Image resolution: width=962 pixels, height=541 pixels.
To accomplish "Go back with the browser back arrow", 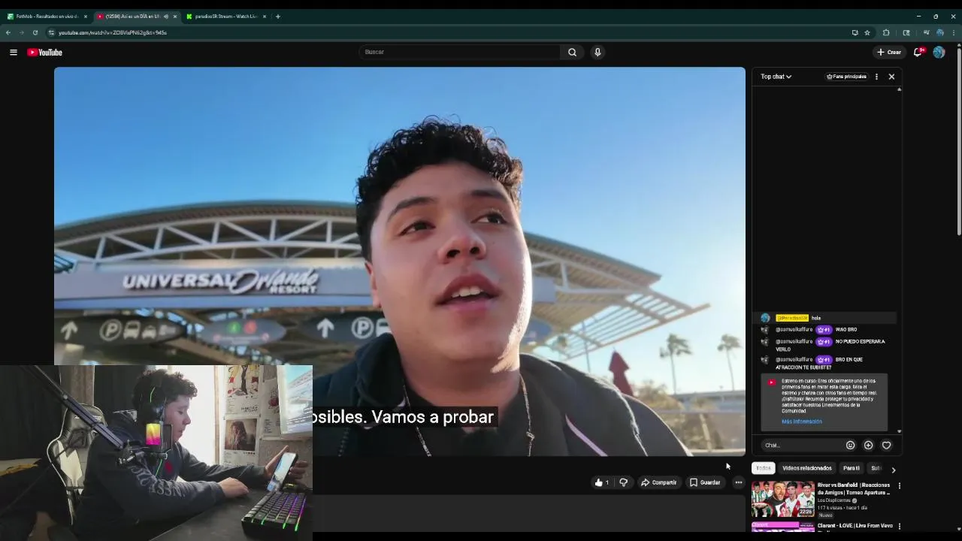I will (x=8, y=32).
